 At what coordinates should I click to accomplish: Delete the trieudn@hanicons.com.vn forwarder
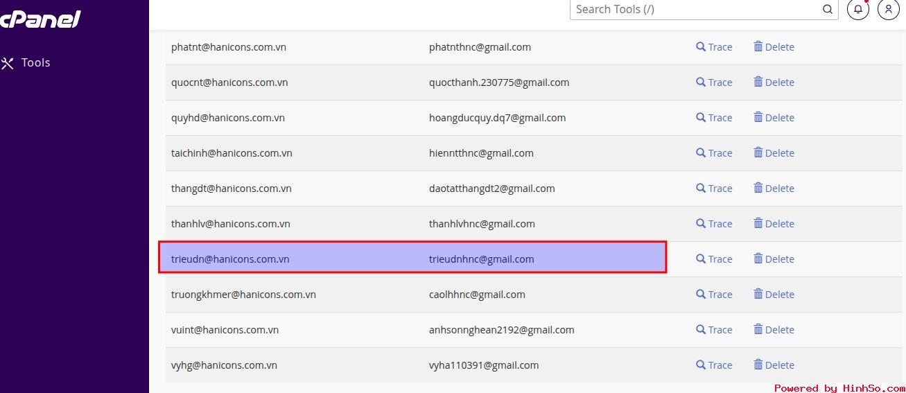coord(774,259)
